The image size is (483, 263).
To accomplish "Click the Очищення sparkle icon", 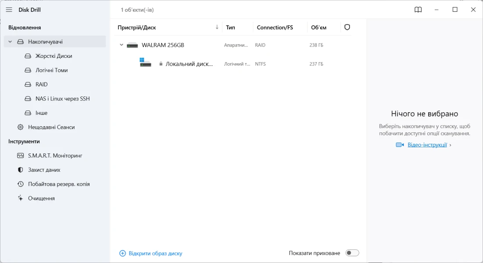I will (x=20, y=198).
